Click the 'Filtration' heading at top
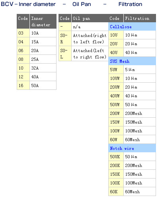 130,4
